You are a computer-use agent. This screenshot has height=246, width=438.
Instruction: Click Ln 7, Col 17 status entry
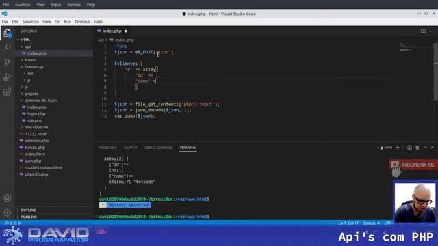[348, 223]
